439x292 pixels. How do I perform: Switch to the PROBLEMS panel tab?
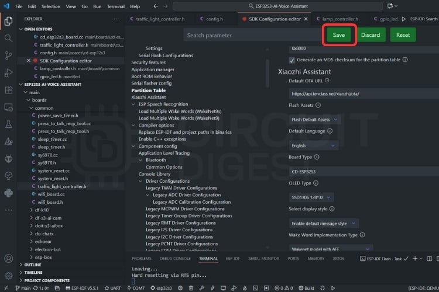tap(142, 259)
